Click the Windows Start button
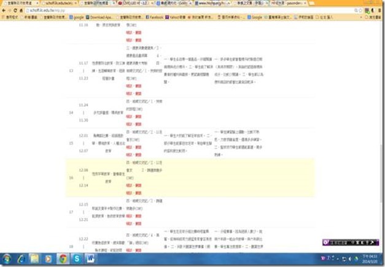This screenshot has width=385, height=267. pyautogui.click(x=7, y=258)
